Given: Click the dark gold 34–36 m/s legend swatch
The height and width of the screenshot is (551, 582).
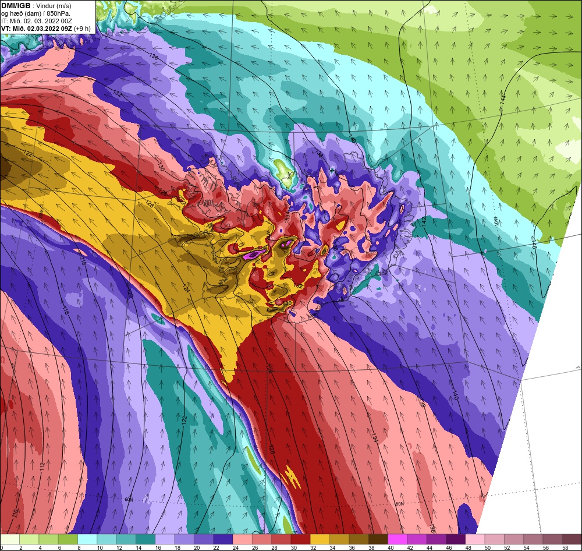Looking at the screenshot, I should [339, 539].
